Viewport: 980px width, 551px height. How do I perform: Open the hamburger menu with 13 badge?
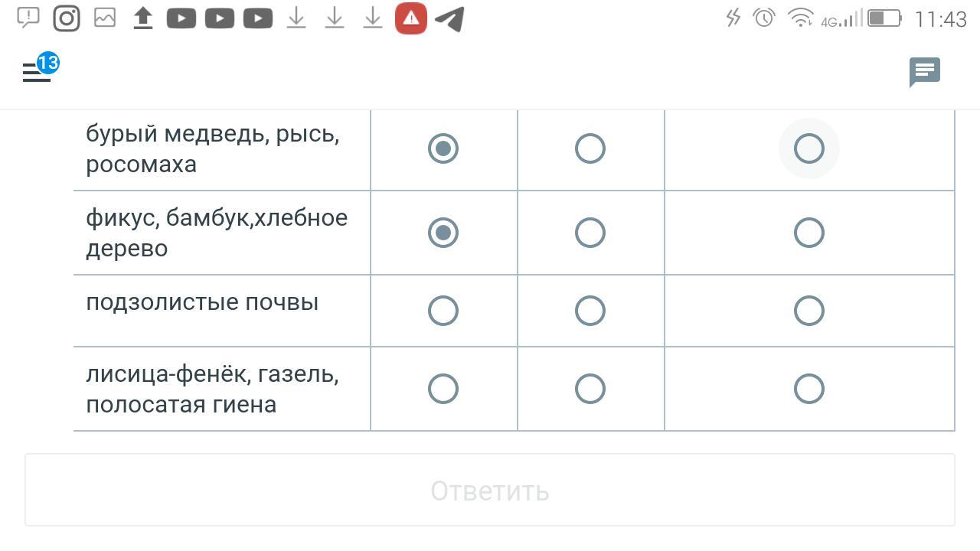(x=37, y=72)
